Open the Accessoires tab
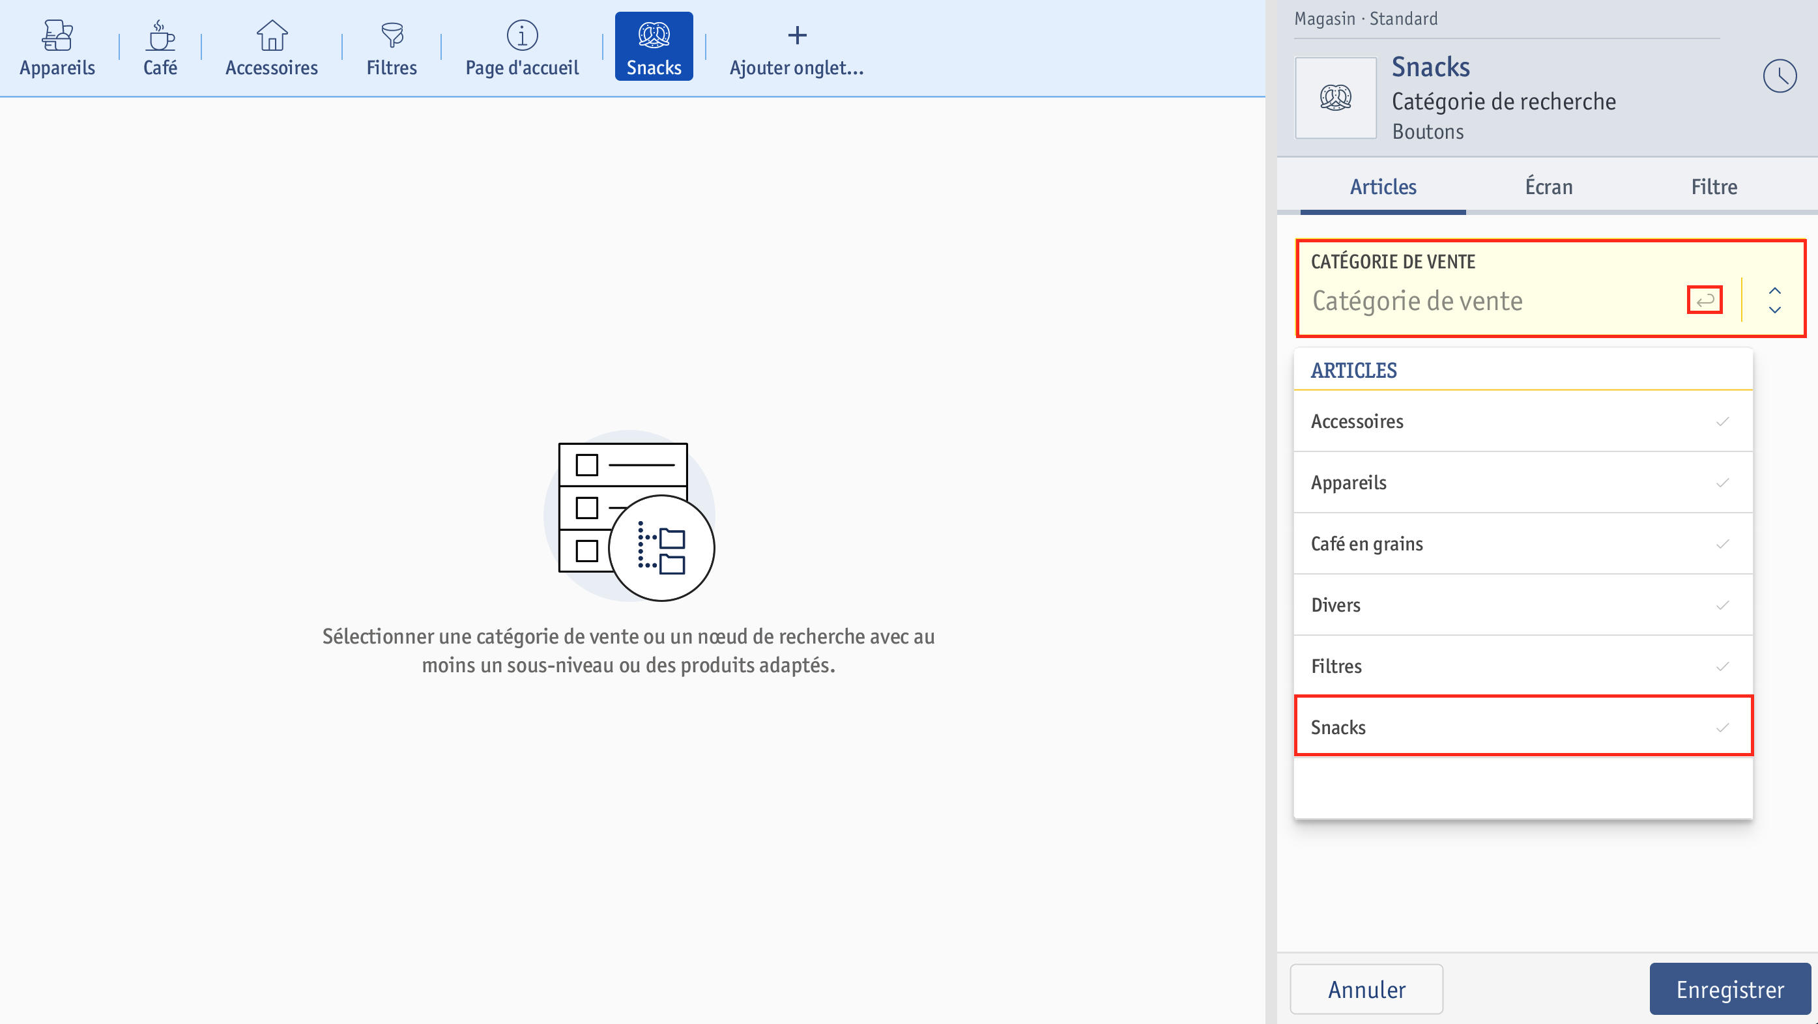The height and width of the screenshot is (1024, 1818). point(272,48)
